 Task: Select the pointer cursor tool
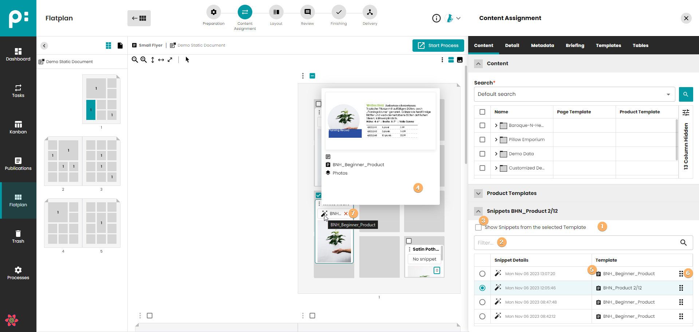(x=187, y=60)
